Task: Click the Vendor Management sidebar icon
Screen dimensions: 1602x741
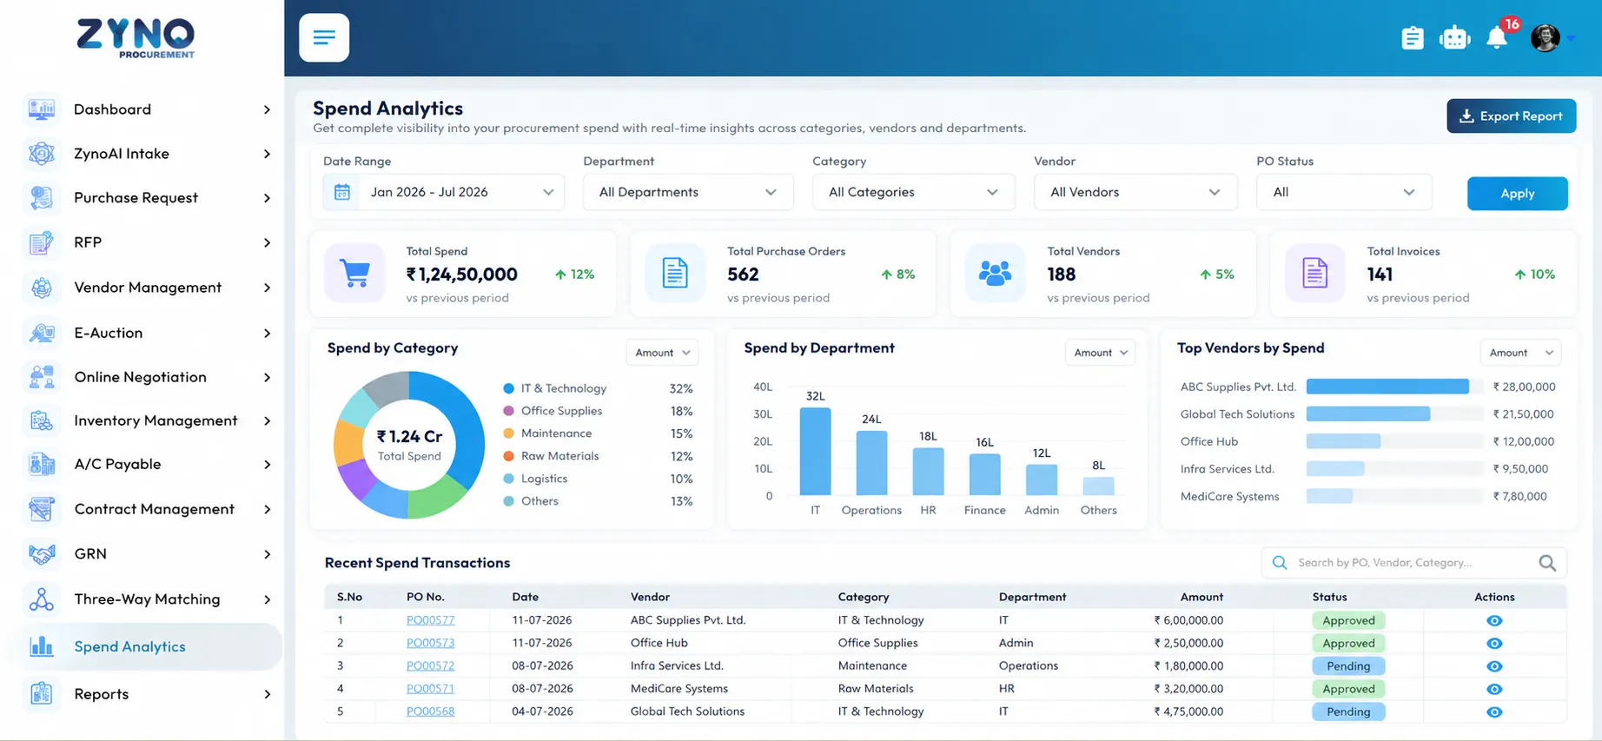Action: [x=42, y=288]
